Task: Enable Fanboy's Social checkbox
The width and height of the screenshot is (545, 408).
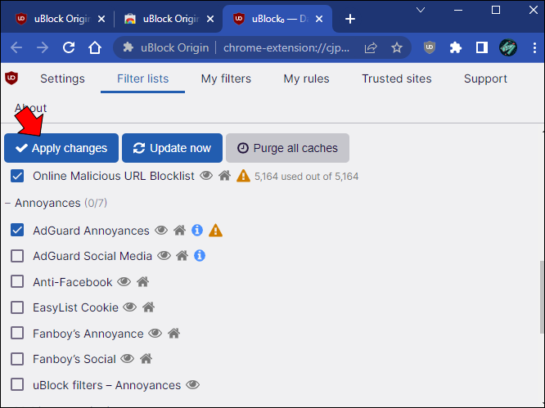Action: tap(17, 359)
